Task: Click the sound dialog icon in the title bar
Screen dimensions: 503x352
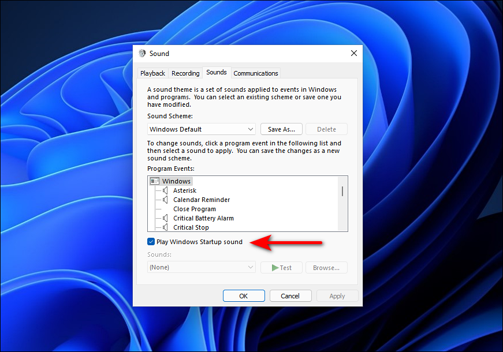Action: pos(142,53)
